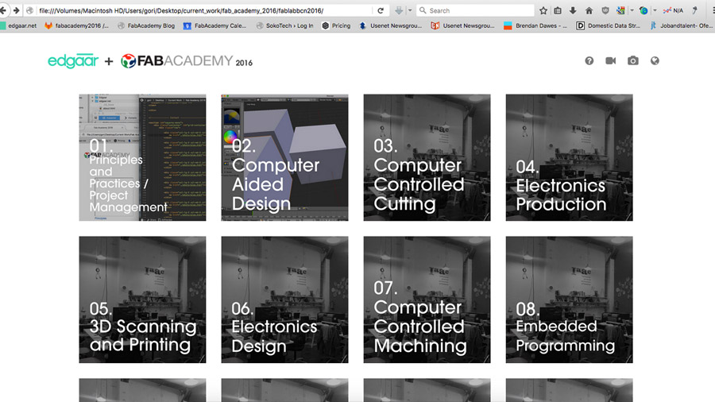Go back with the browser back arrow
Screen dimensions: 715x402
(x=3, y=10)
